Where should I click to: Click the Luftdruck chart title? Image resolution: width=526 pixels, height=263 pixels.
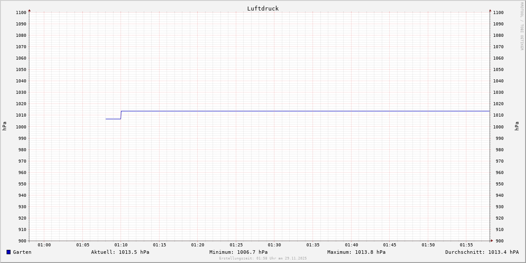263,8
